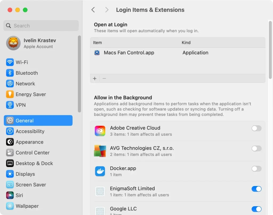
Task: Click the Item column header
Action: 97,43
